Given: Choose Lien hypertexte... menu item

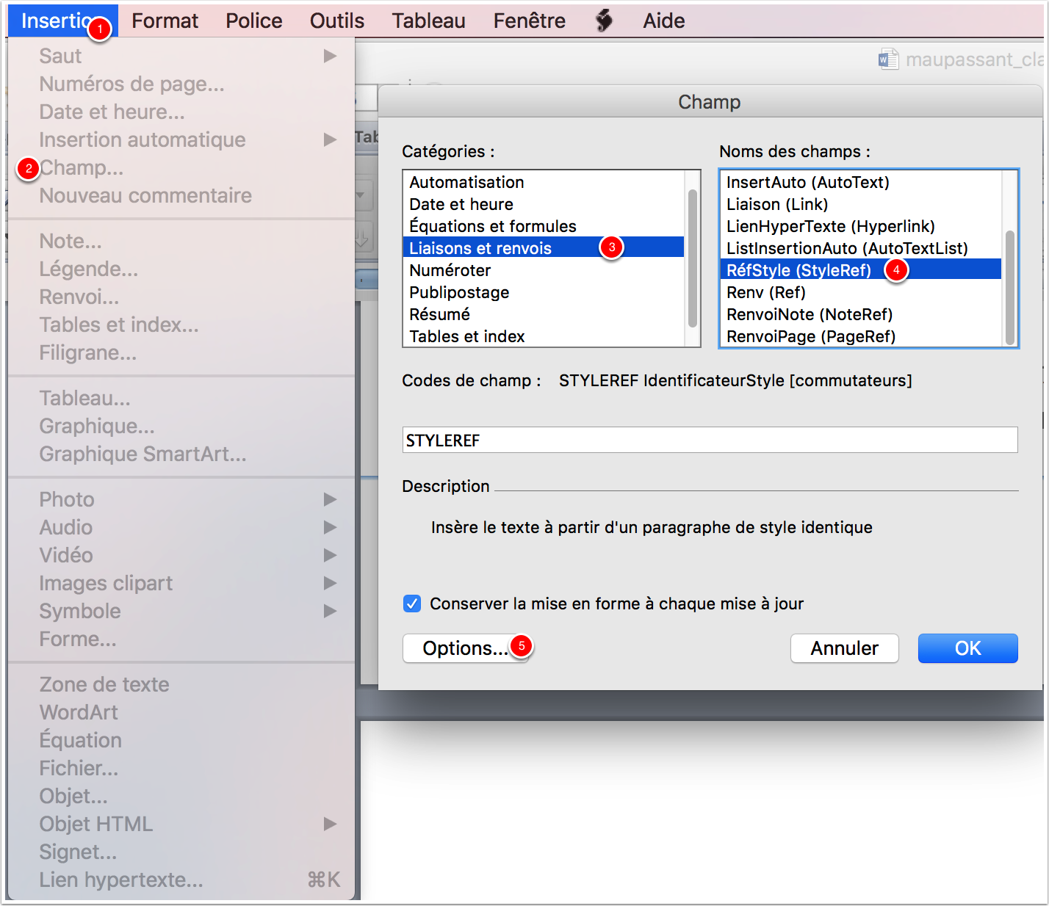Looking at the screenshot, I should coord(121,880).
